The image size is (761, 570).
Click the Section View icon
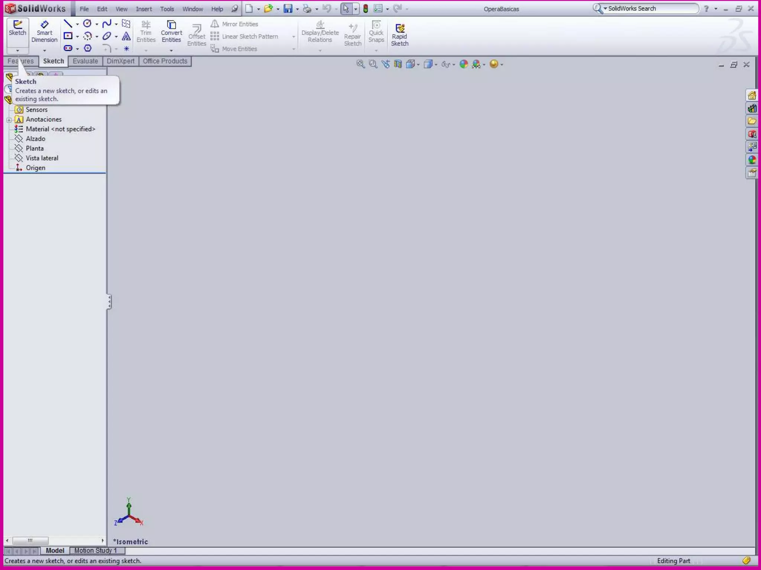click(x=398, y=64)
